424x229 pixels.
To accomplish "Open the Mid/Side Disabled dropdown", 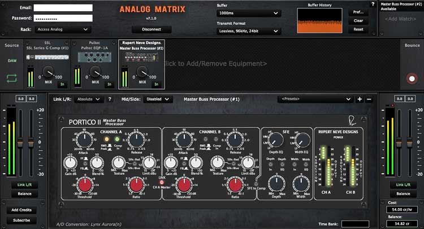I will tap(158, 99).
